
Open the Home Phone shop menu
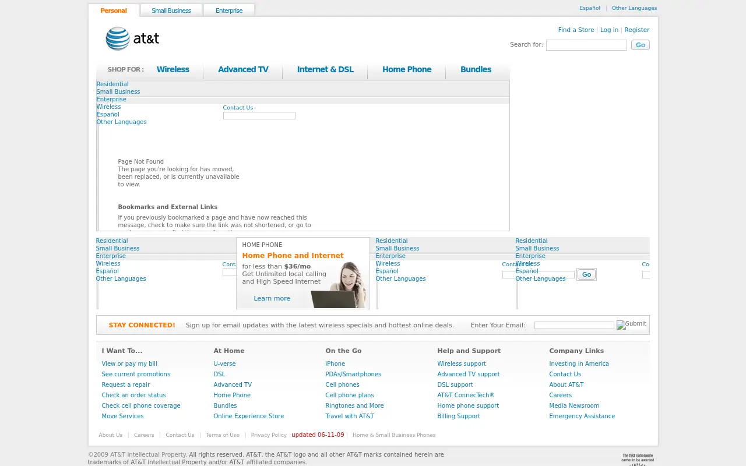coord(407,69)
